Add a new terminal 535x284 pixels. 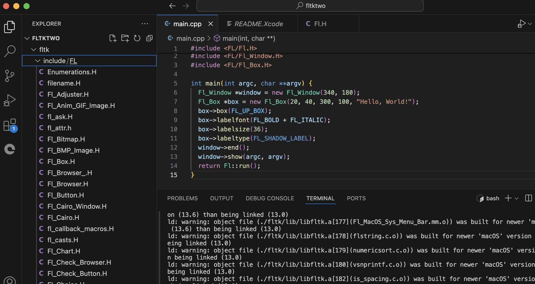[508, 198]
